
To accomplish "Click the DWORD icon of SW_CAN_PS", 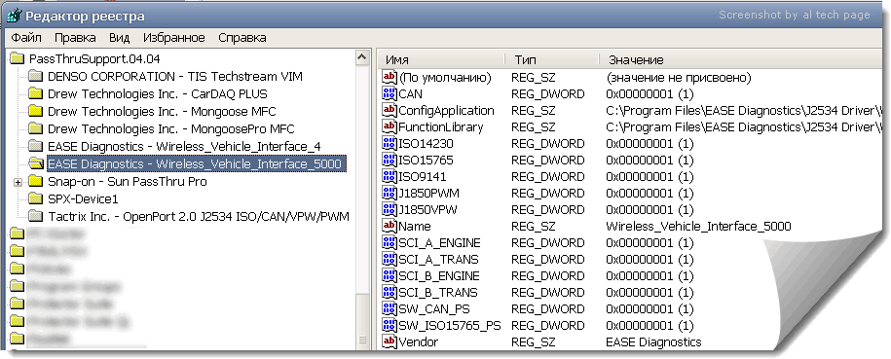I will click(x=390, y=309).
